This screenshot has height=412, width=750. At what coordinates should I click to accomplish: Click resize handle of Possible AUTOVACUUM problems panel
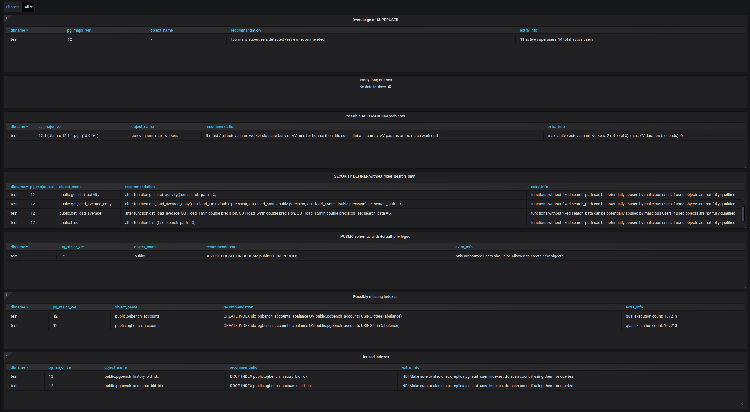(745, 167)
